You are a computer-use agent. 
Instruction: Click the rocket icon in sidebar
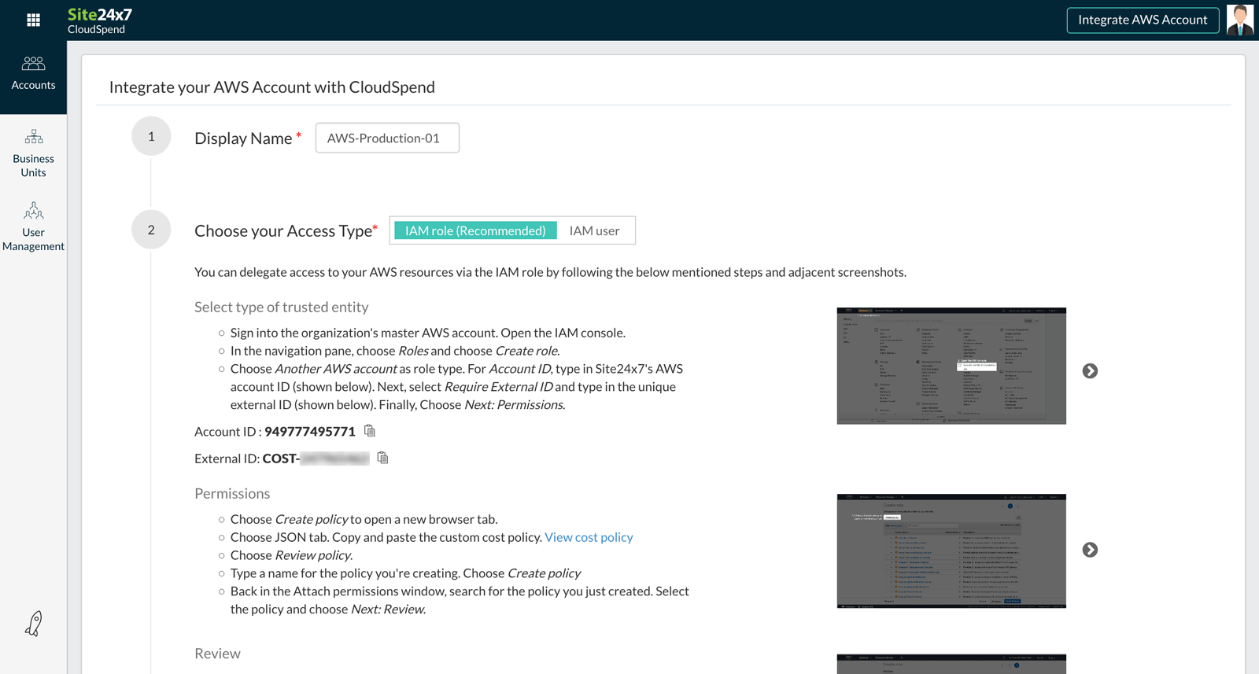(33, 624)
